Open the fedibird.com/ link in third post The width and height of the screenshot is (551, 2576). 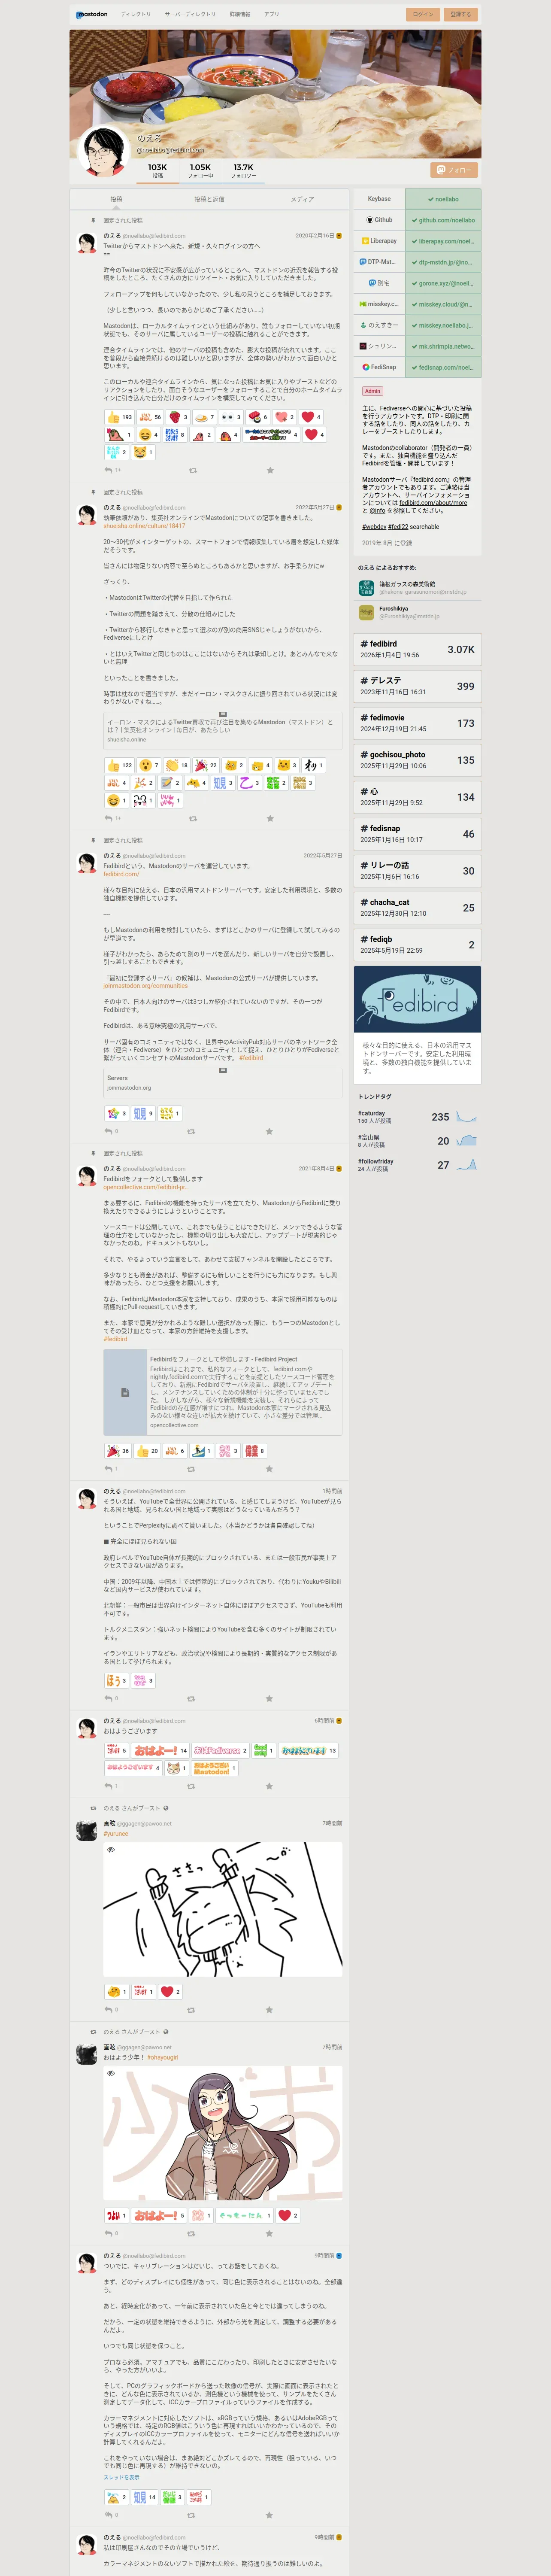[x=121, y=874]
